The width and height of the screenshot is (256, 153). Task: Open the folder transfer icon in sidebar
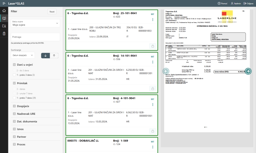coord(4,26)
